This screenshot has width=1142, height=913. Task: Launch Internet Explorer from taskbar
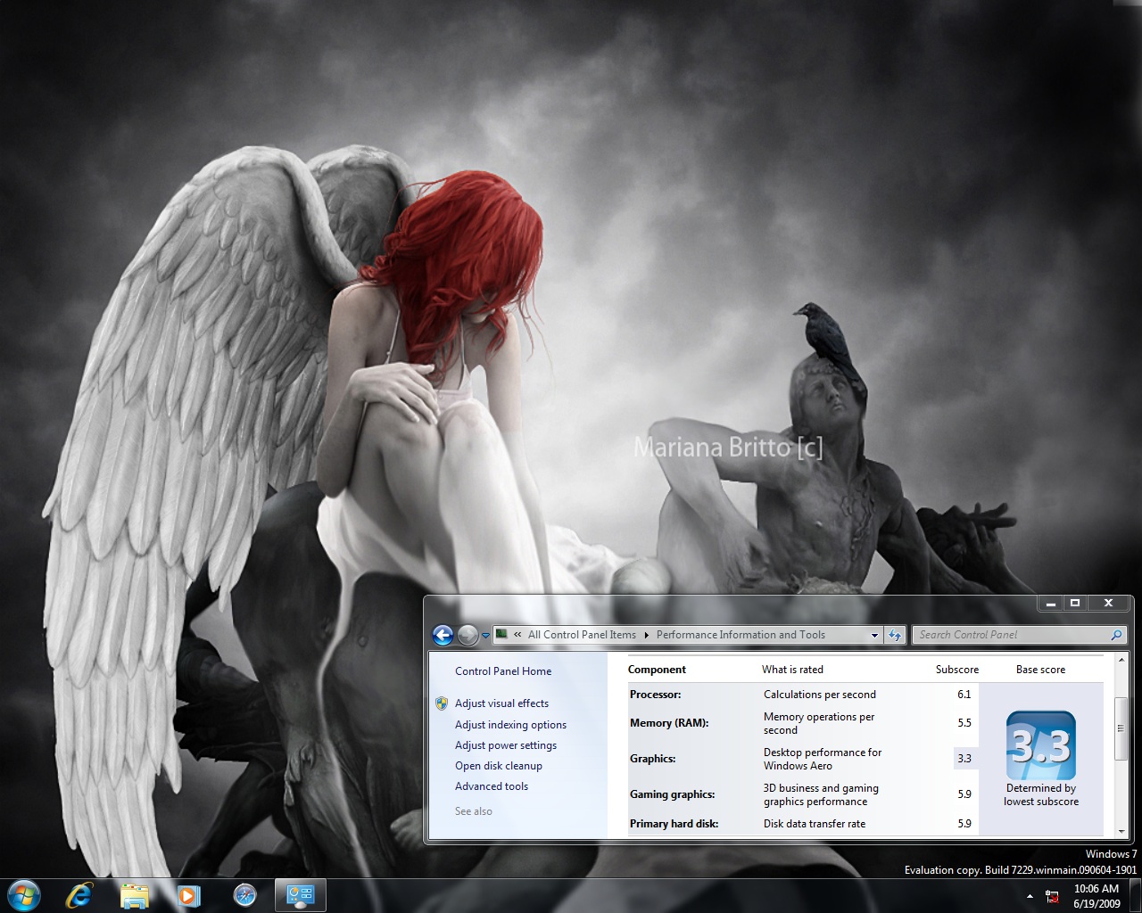pos(79,895)
